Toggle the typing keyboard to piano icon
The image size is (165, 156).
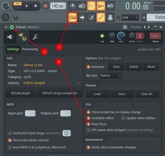click(x=72, y=18)
